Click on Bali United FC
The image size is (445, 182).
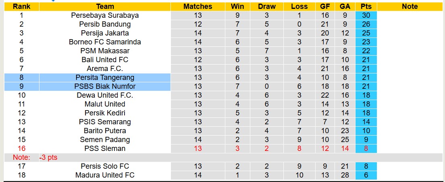pyautogui.click(x=105, y=60)
